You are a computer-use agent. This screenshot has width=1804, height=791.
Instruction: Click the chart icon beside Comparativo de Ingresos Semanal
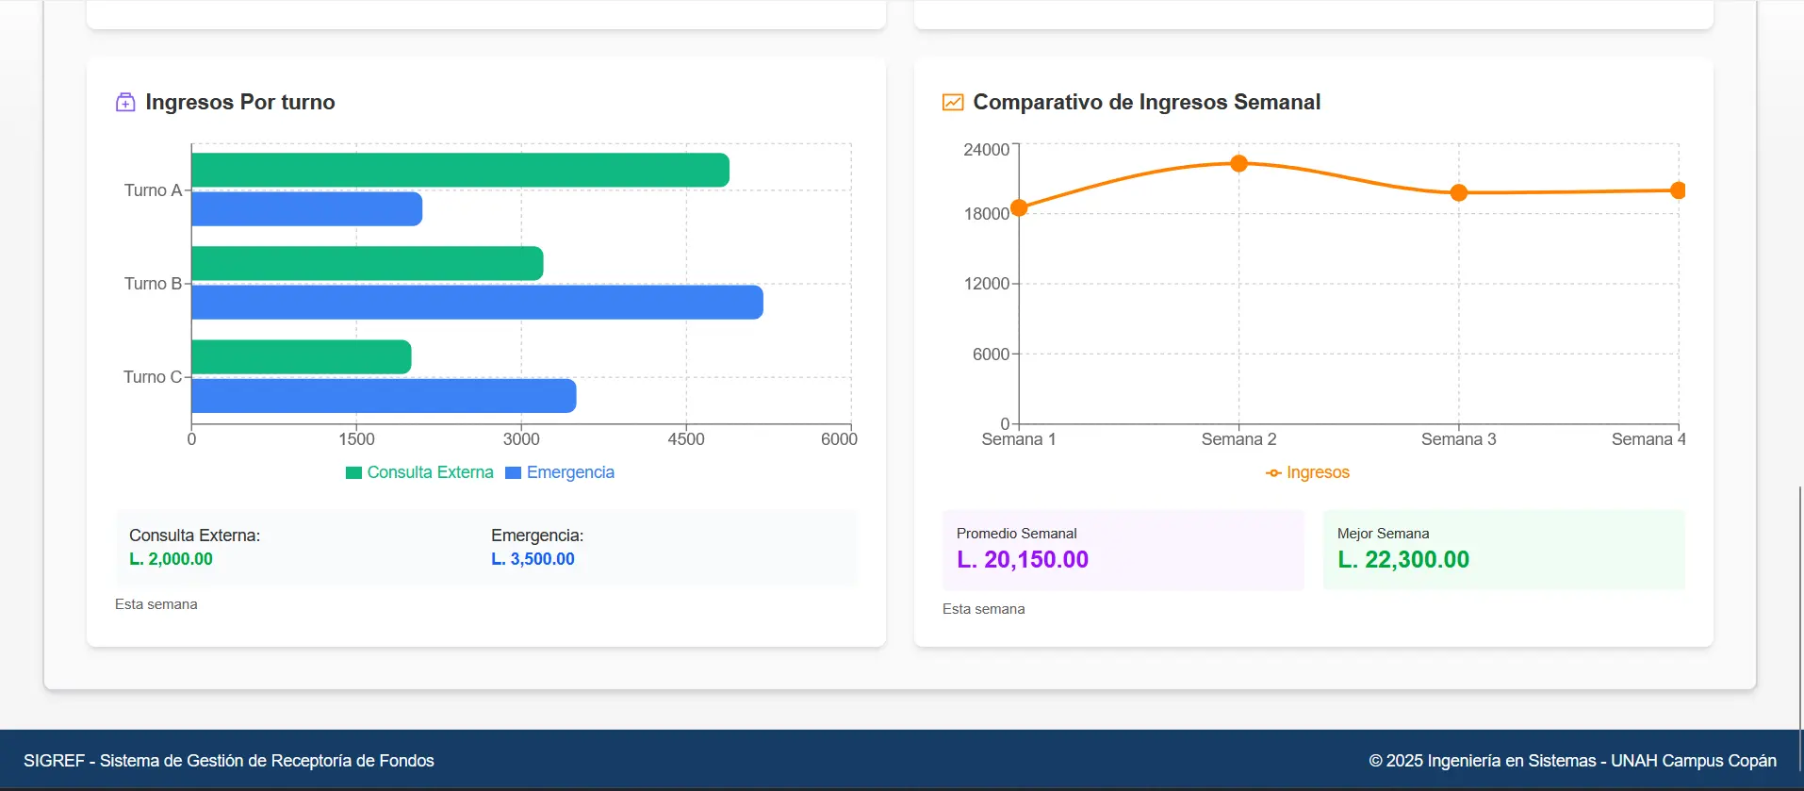pos(953,103)
